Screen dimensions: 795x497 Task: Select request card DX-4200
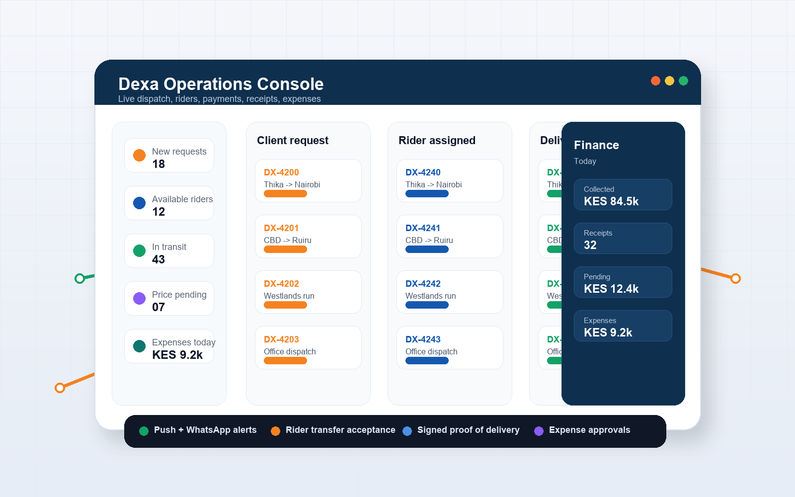point(308,180)
